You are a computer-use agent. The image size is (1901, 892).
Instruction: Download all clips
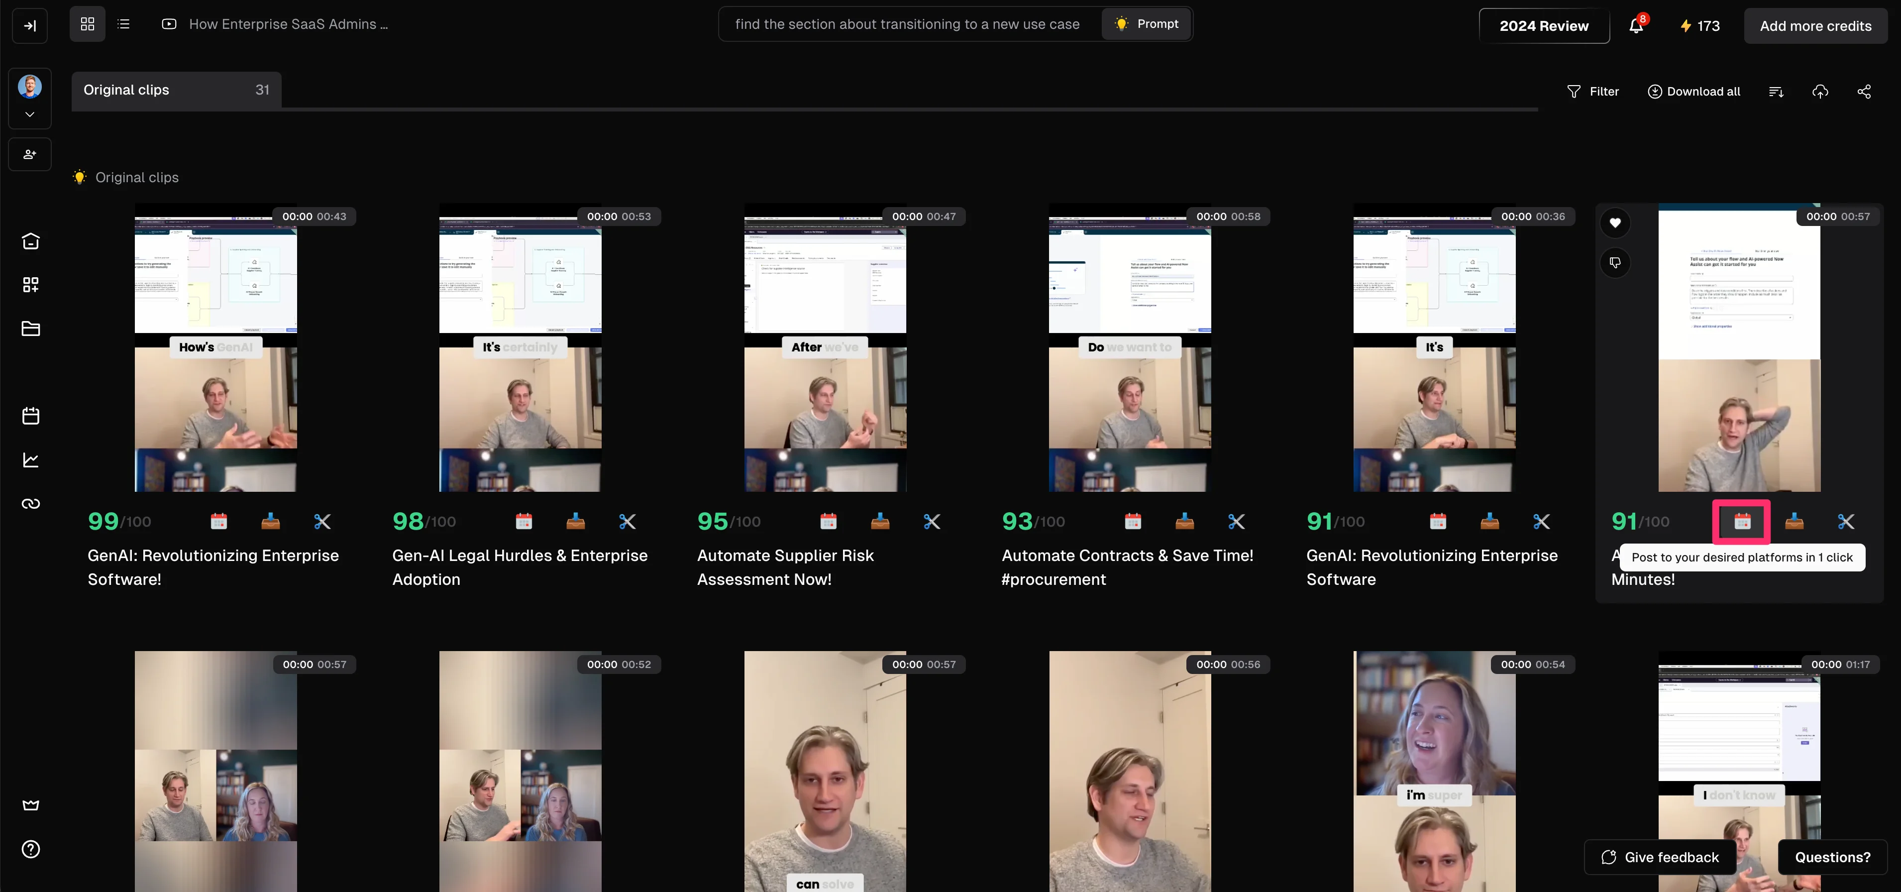click(1693, 92)
